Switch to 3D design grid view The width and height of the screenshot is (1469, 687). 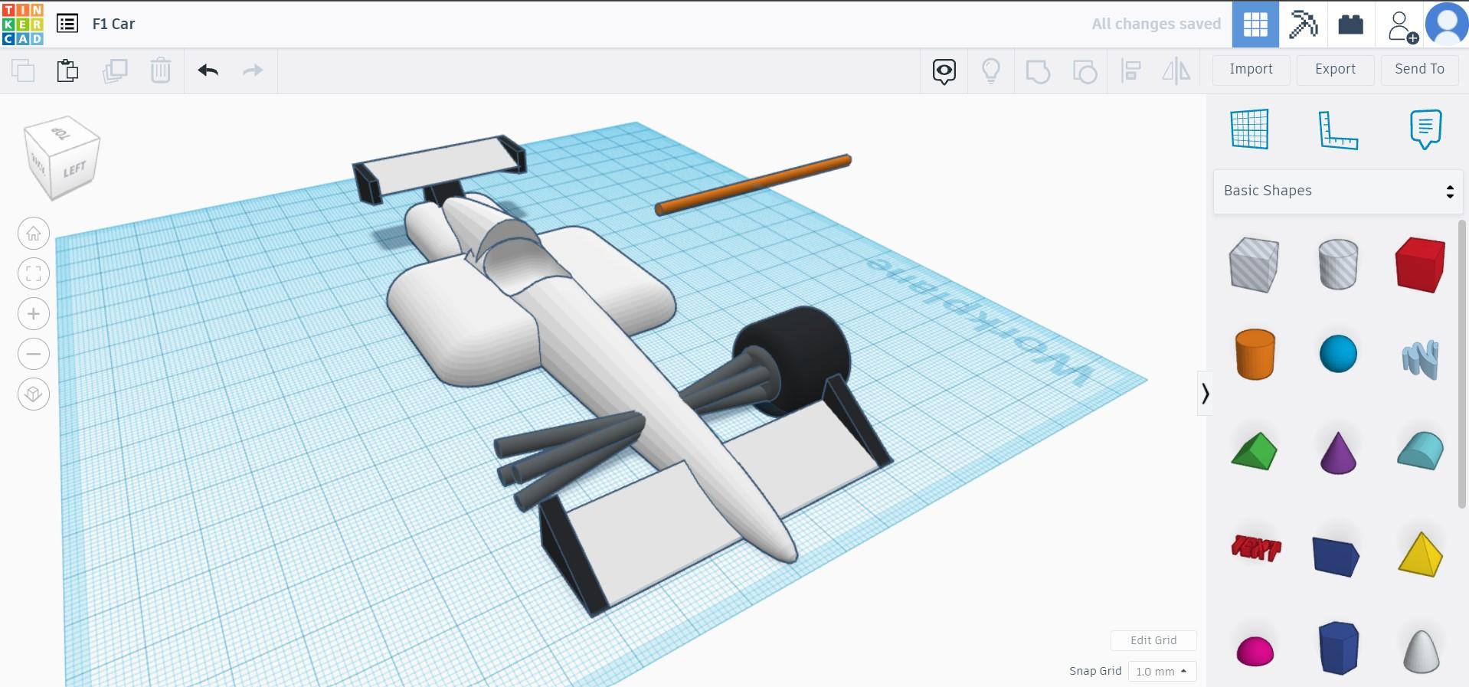click(x=1255, y=25)
